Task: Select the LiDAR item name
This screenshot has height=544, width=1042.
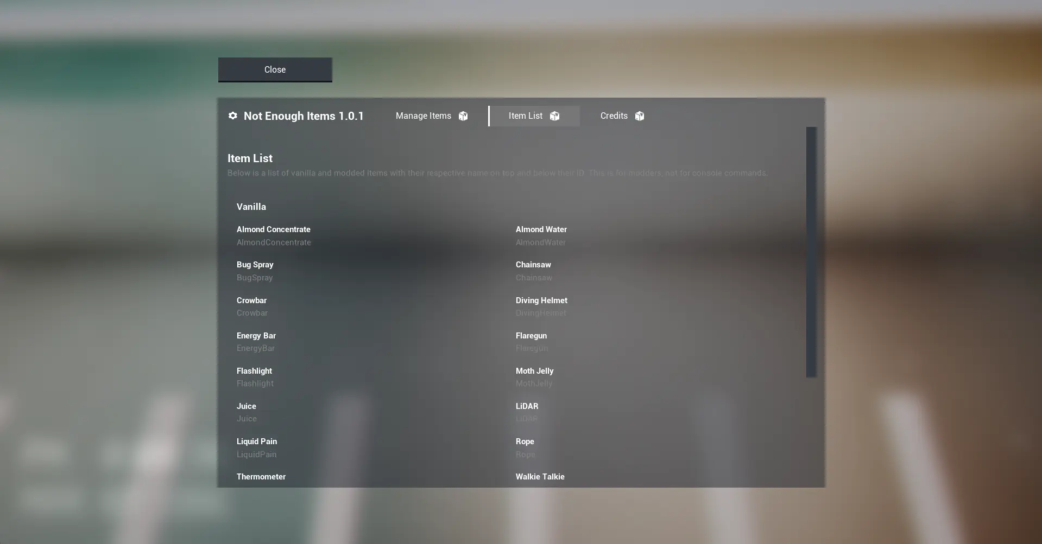Action: click(527, 406)
